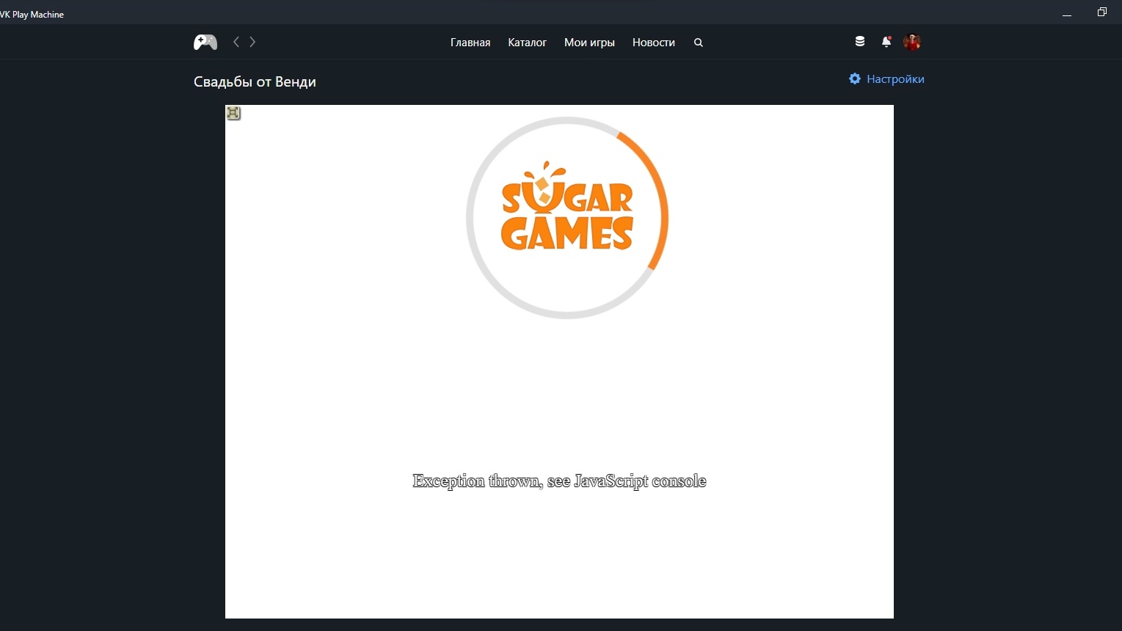The height and width of the screenshot is (631, 1122).
Task: Restore the VK Play Machine window
Action: 1102,12
